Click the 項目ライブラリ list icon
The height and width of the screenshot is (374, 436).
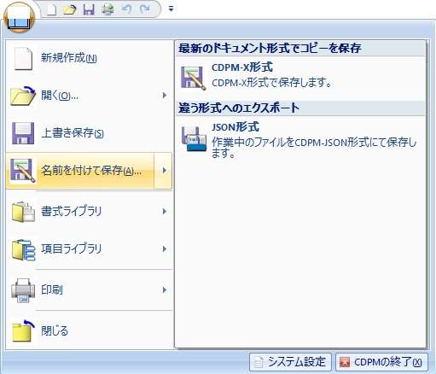(23, 249)
